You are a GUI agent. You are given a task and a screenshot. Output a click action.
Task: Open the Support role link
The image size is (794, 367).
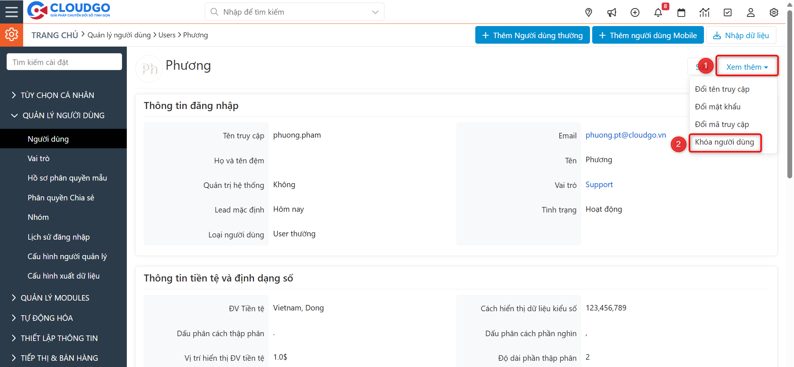599,185
